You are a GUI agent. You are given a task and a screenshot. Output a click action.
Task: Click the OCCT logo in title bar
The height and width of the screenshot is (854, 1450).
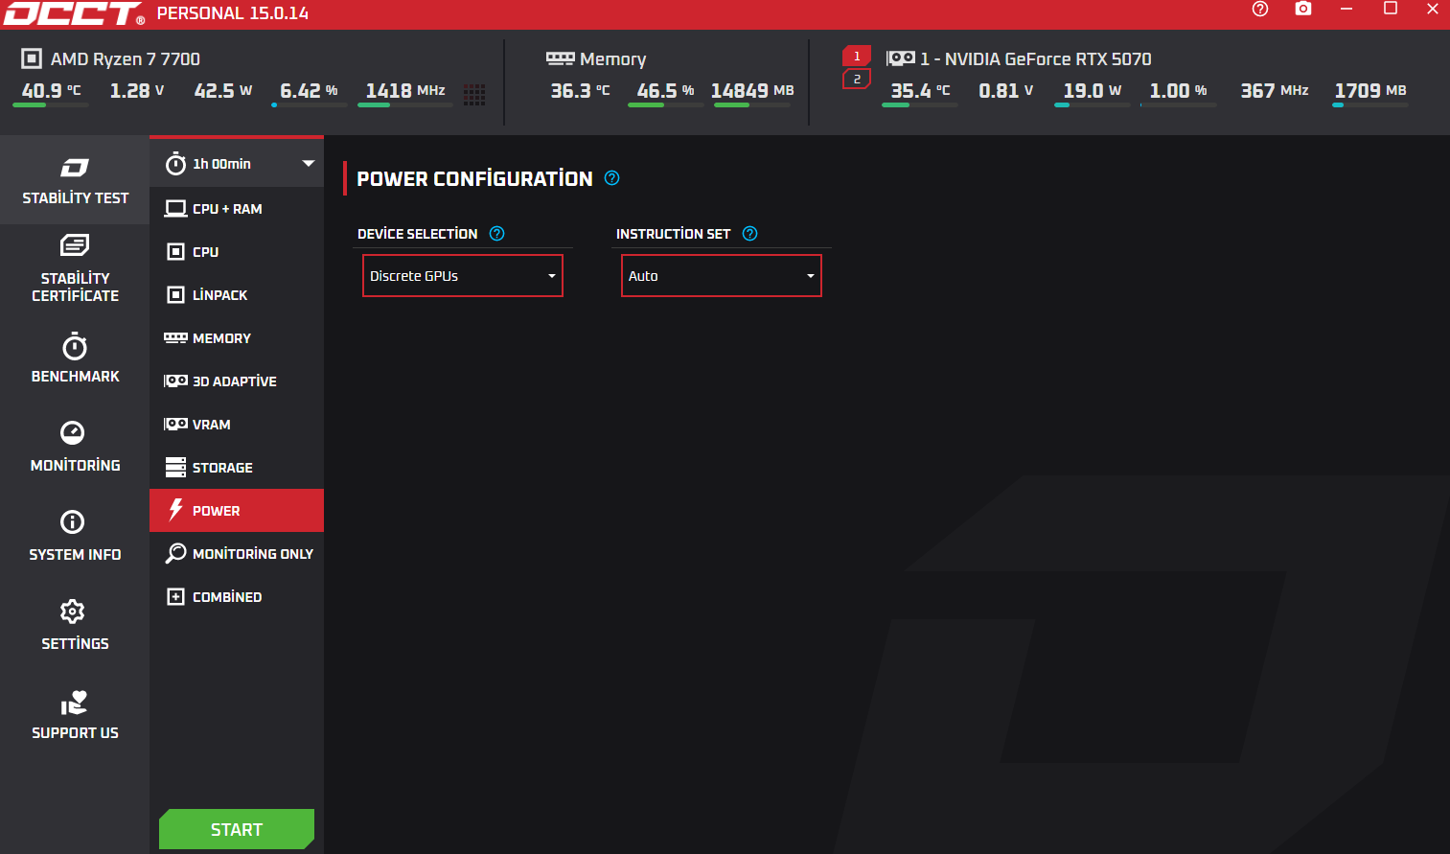tap(74, 13)
